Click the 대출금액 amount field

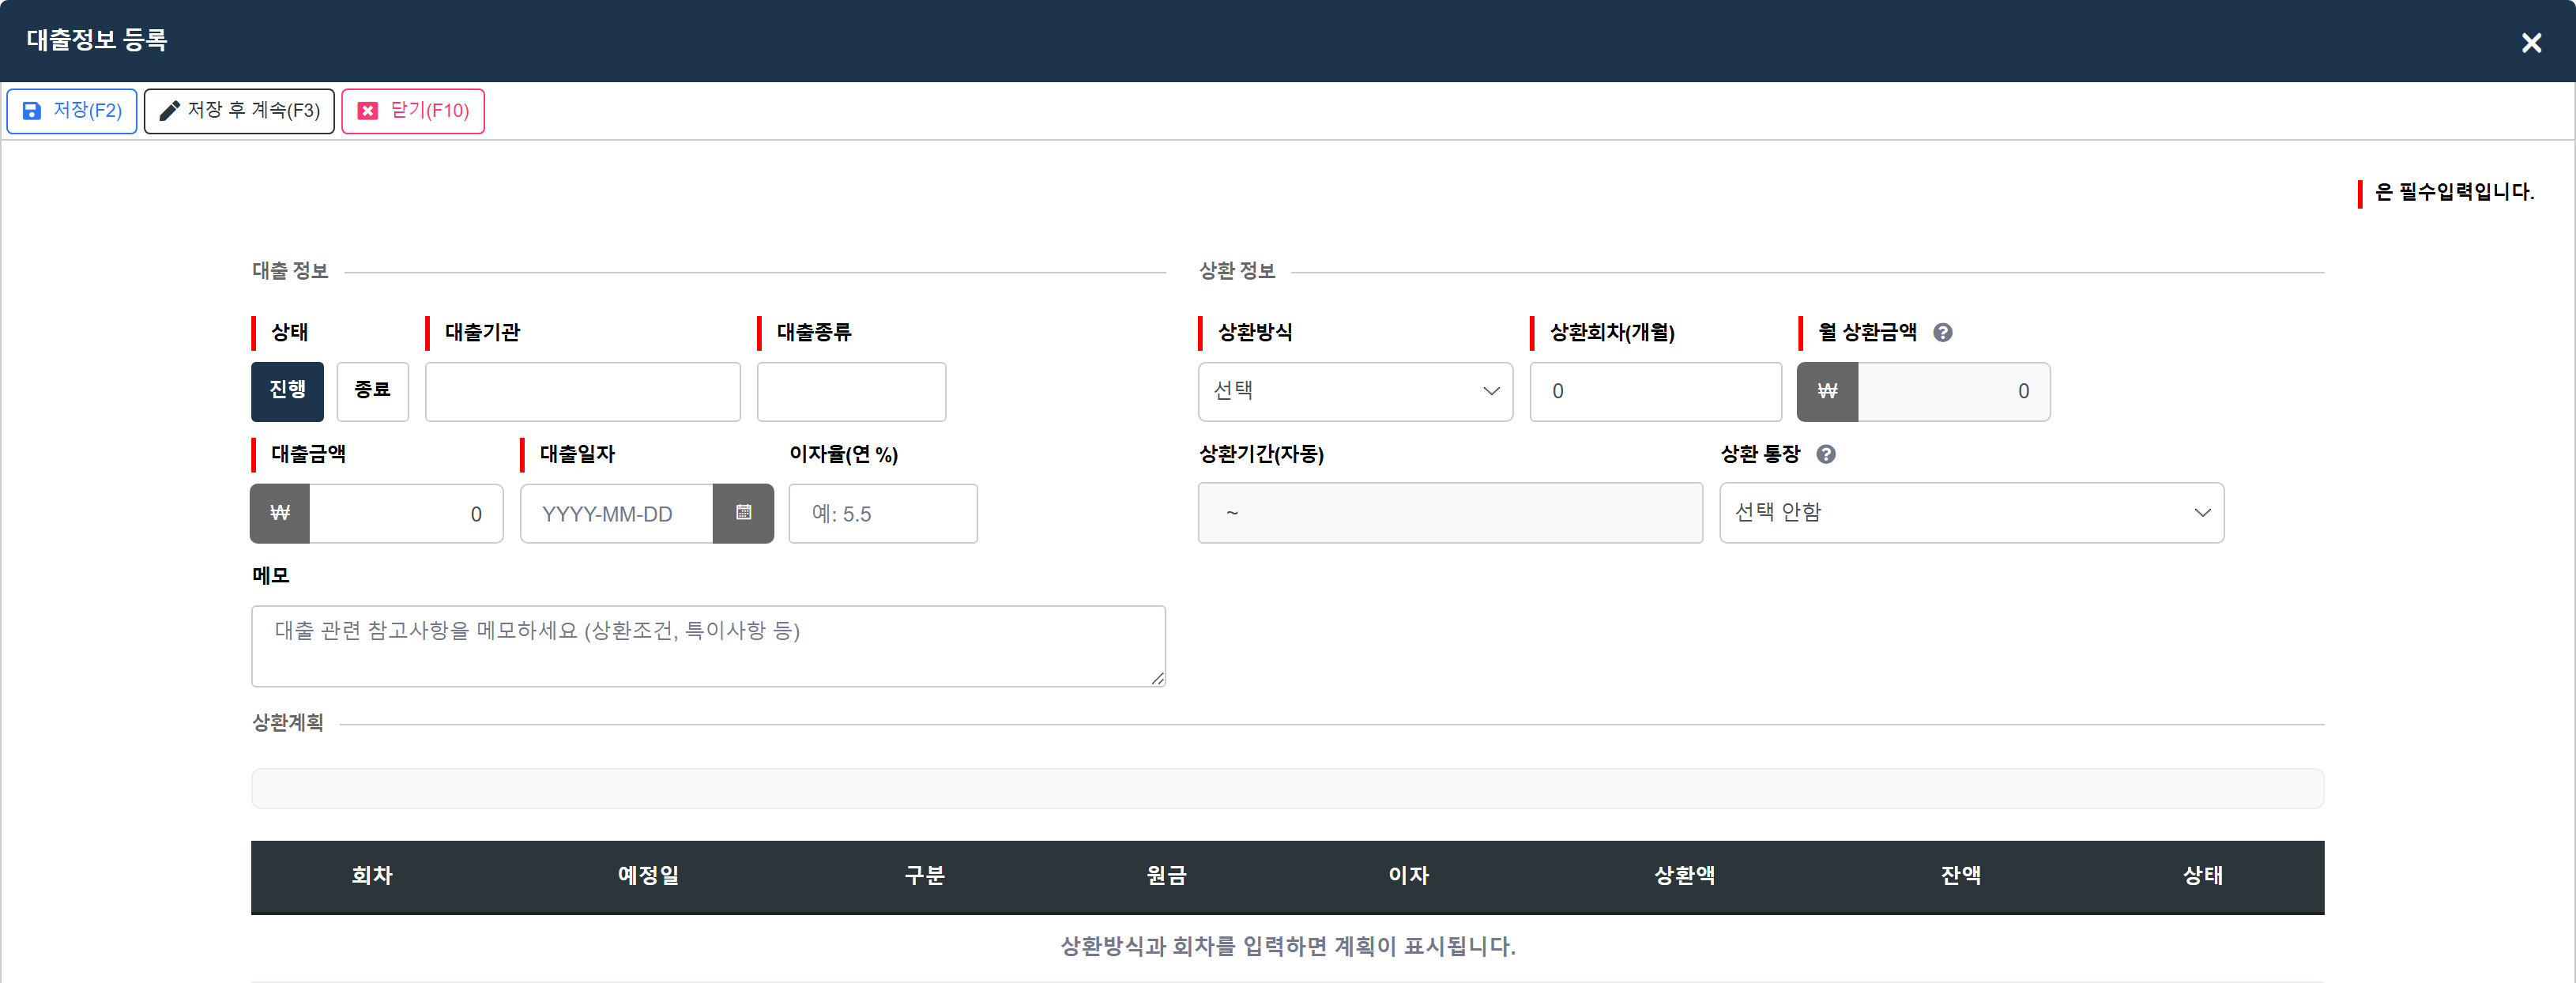coord(406,514)
